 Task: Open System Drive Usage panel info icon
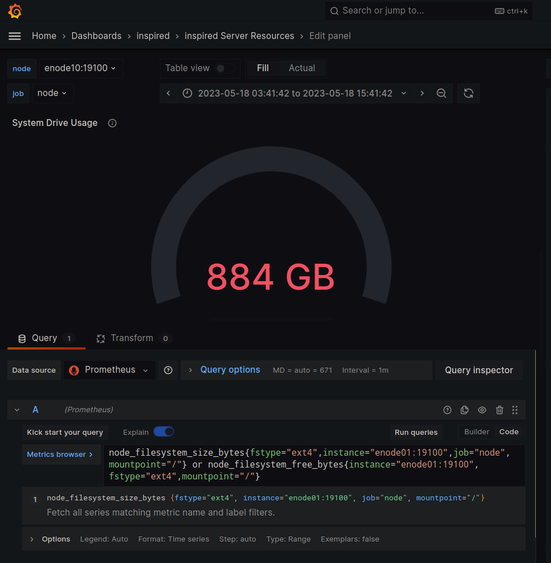[x=112, y=123]
